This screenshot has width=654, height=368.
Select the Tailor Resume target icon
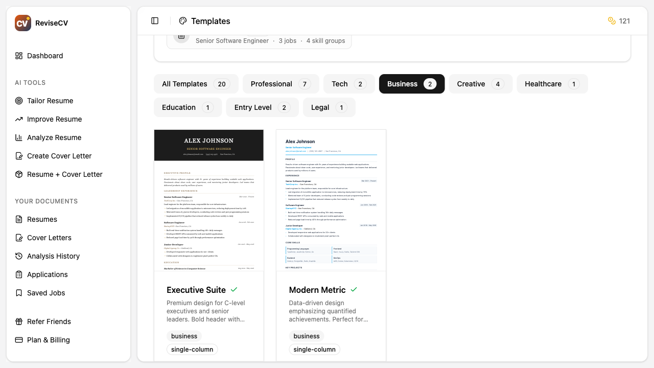18,101
